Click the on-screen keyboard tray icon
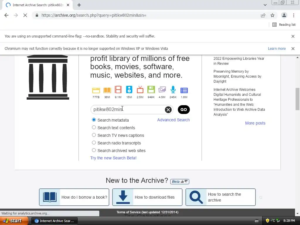This screenshot has height=225, width=300. 257,221
